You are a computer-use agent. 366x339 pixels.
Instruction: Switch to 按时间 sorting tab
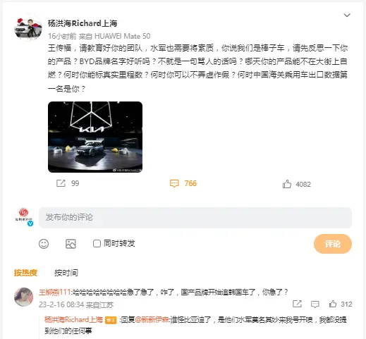point(66,273)
